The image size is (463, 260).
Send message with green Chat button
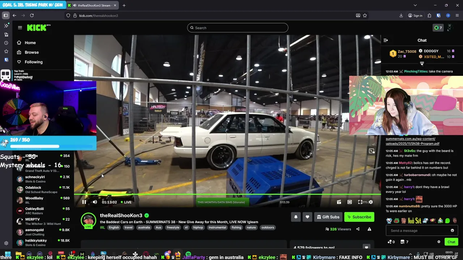click(451, 242)
